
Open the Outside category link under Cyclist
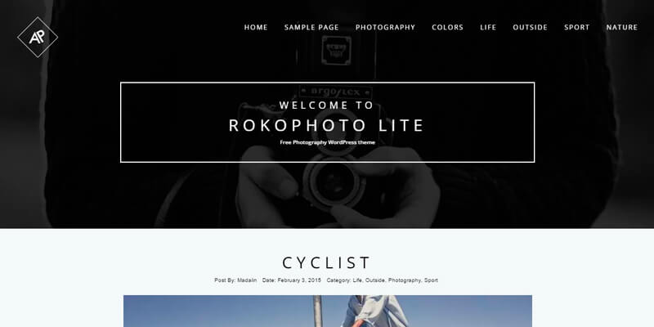(375, 280)
